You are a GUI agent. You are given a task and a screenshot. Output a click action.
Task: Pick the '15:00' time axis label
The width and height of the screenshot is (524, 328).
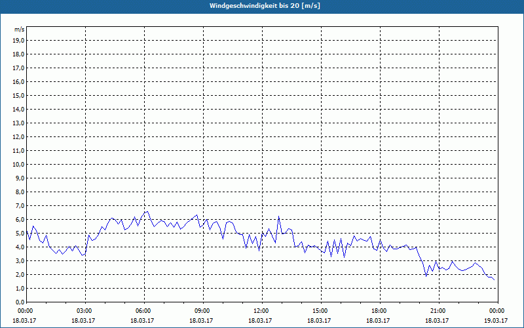pos(321,311)
